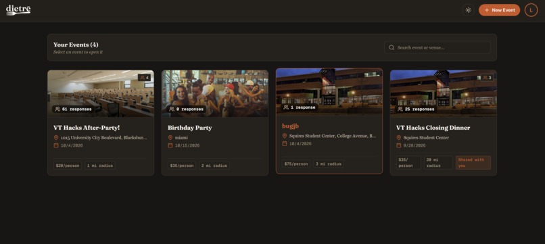Click the $35/person tag on Birthday Party
This screenshot has height=244, width=545.
(182, 166)
